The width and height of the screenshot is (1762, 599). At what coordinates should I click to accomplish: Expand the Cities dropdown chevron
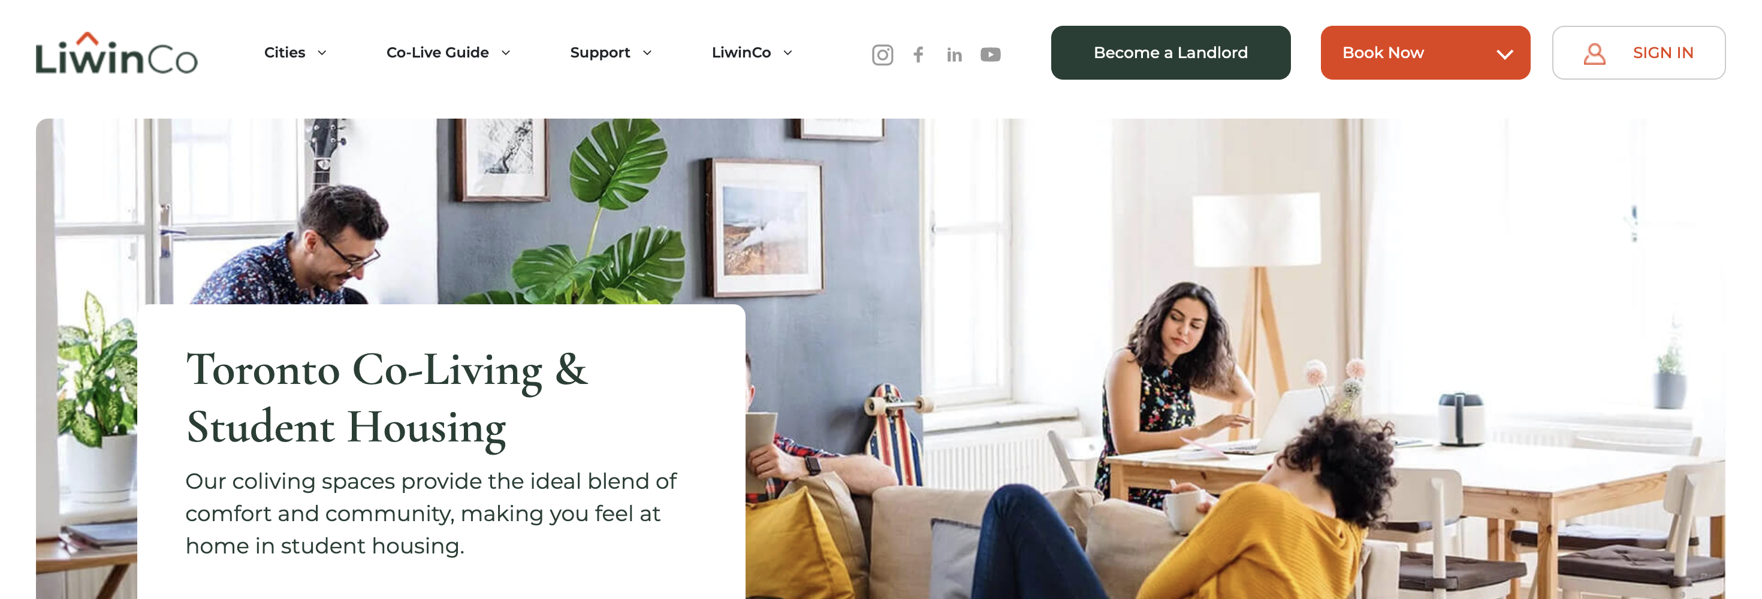point(322,53)
